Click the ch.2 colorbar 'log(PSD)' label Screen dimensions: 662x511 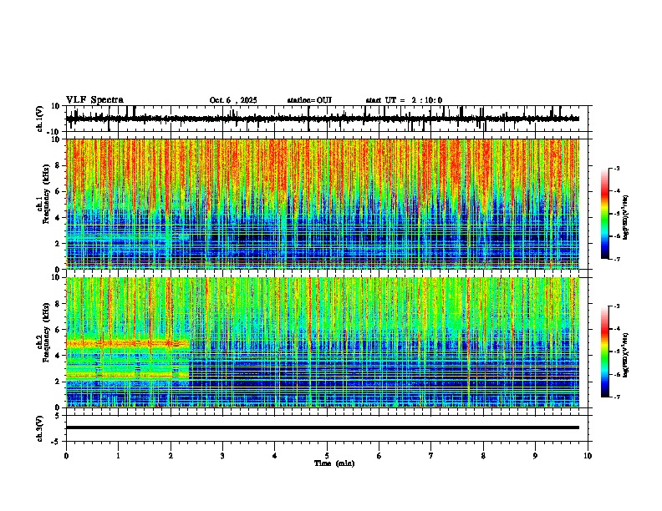point(626,355)
